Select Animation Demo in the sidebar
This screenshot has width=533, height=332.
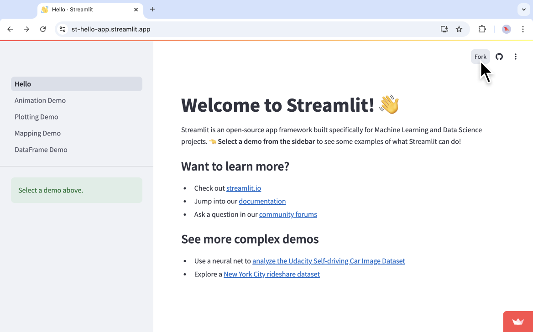[x=40, y=100]
